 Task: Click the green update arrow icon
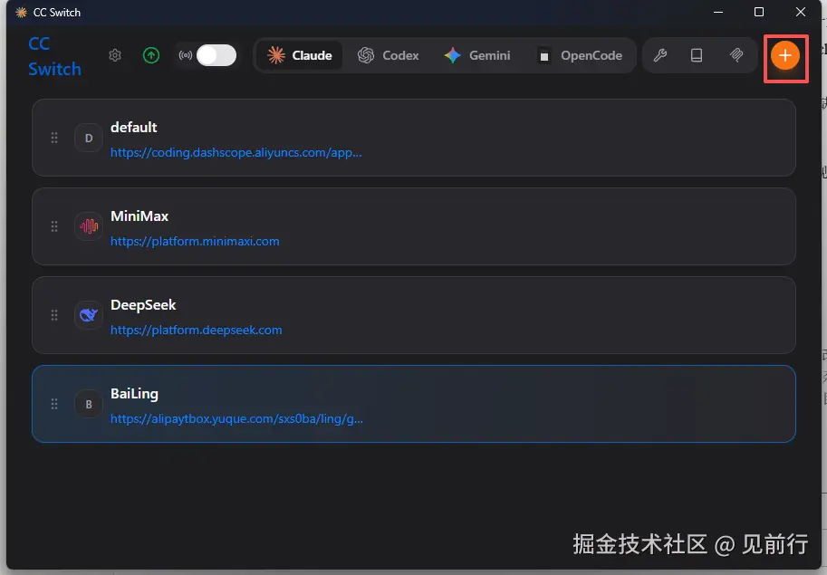(151, 55)
